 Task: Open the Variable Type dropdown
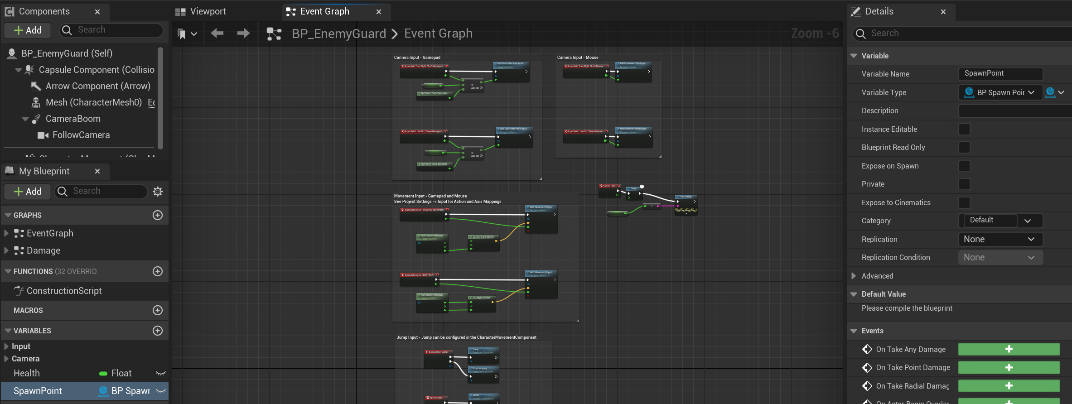[x=1000, y=92]
